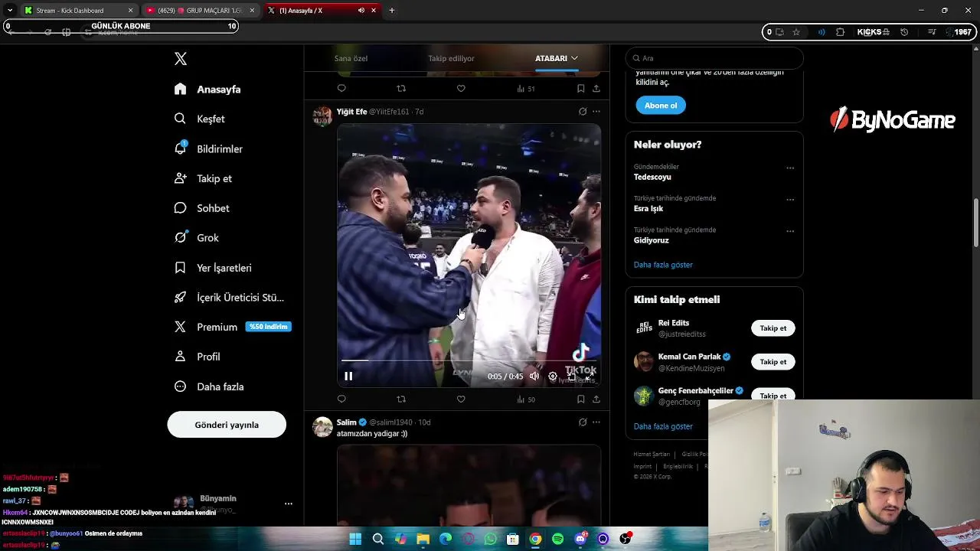Open ATABARI tab dropdown
980x551 pixels.
pyautogui.click(x=557, y=58)
